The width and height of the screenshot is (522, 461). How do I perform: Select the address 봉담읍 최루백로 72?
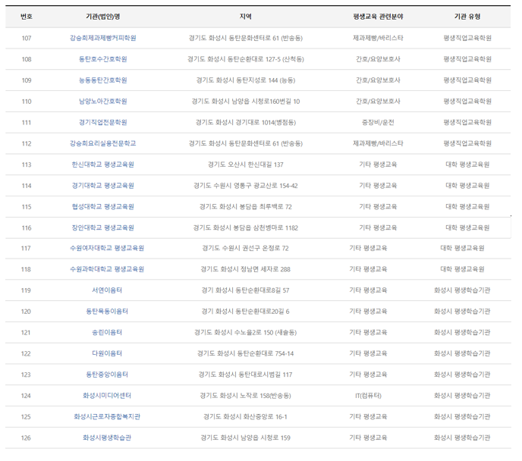(x=266, y=207)
